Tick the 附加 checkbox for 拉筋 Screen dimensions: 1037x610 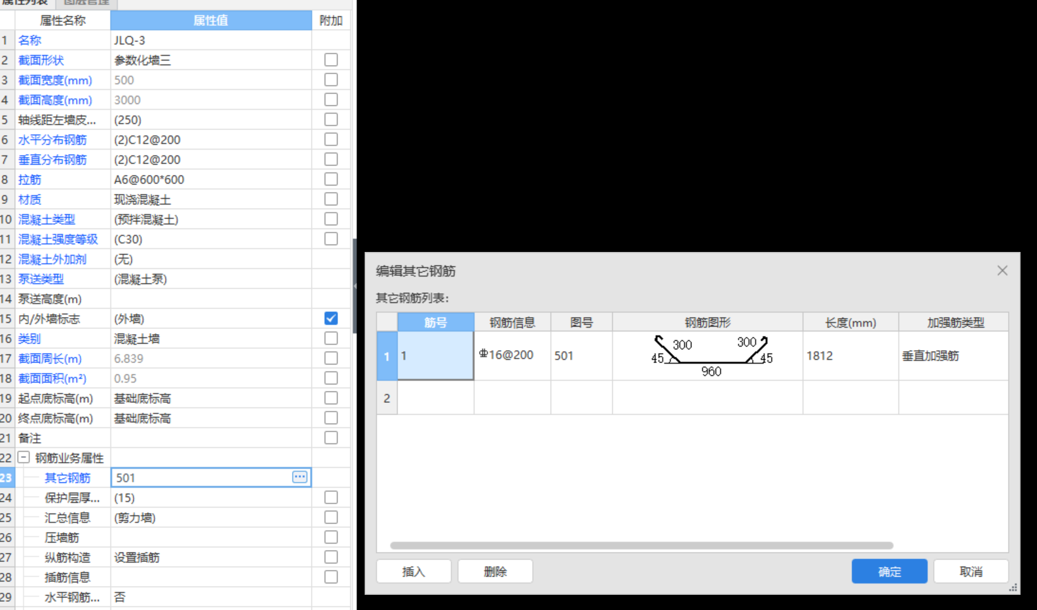(x=331, y=179)
